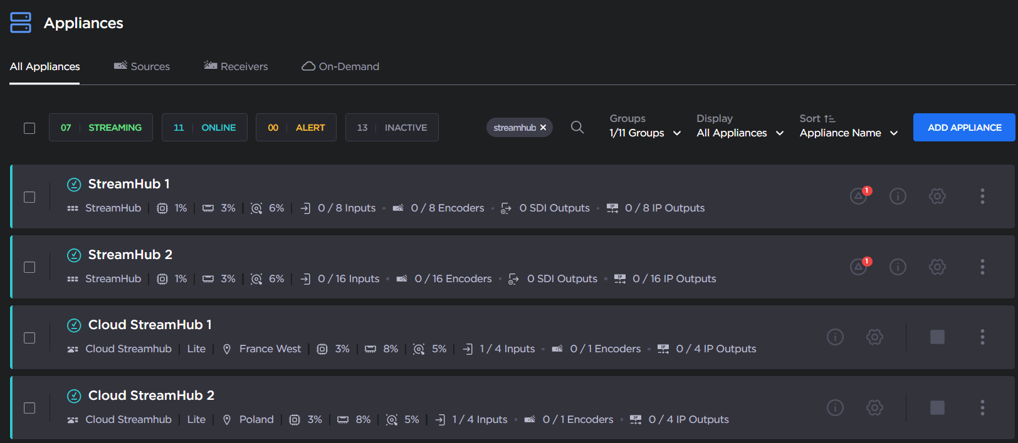Open the Display All Appliances dropdown
Screen dimensions: 1018x443
point(740,133)
